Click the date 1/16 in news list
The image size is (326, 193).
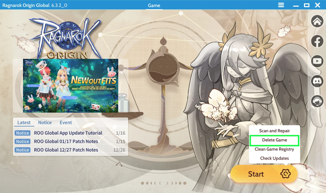pos(121,133)
